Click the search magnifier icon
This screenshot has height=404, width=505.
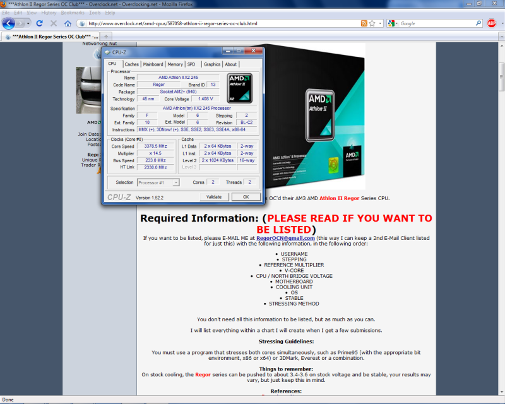(478, 23)
